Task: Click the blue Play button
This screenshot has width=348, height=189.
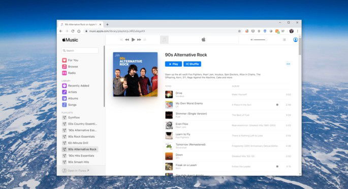Action: (x=173, y=64)
